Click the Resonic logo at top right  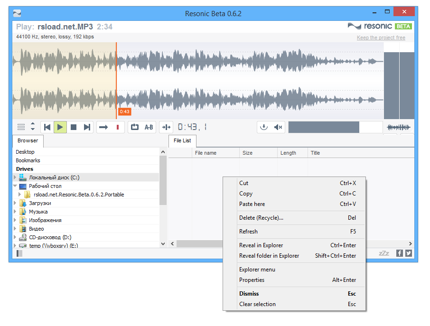380,26
